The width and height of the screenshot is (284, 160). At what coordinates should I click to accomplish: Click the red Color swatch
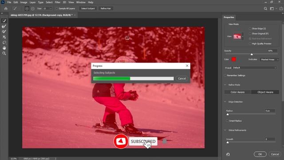[x=234, y=59]
